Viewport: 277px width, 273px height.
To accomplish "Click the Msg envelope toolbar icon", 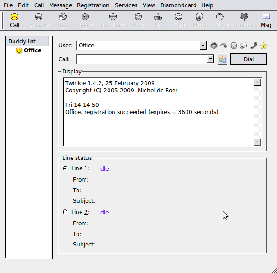I will pyautogui.click(x=266, y=20).
